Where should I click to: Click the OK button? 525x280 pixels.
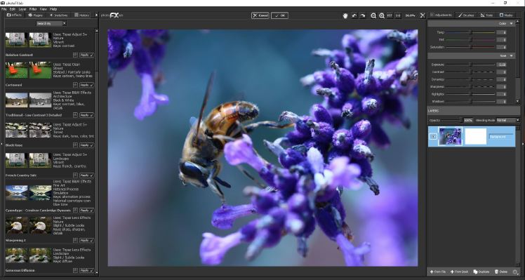[x=279, y=15]
